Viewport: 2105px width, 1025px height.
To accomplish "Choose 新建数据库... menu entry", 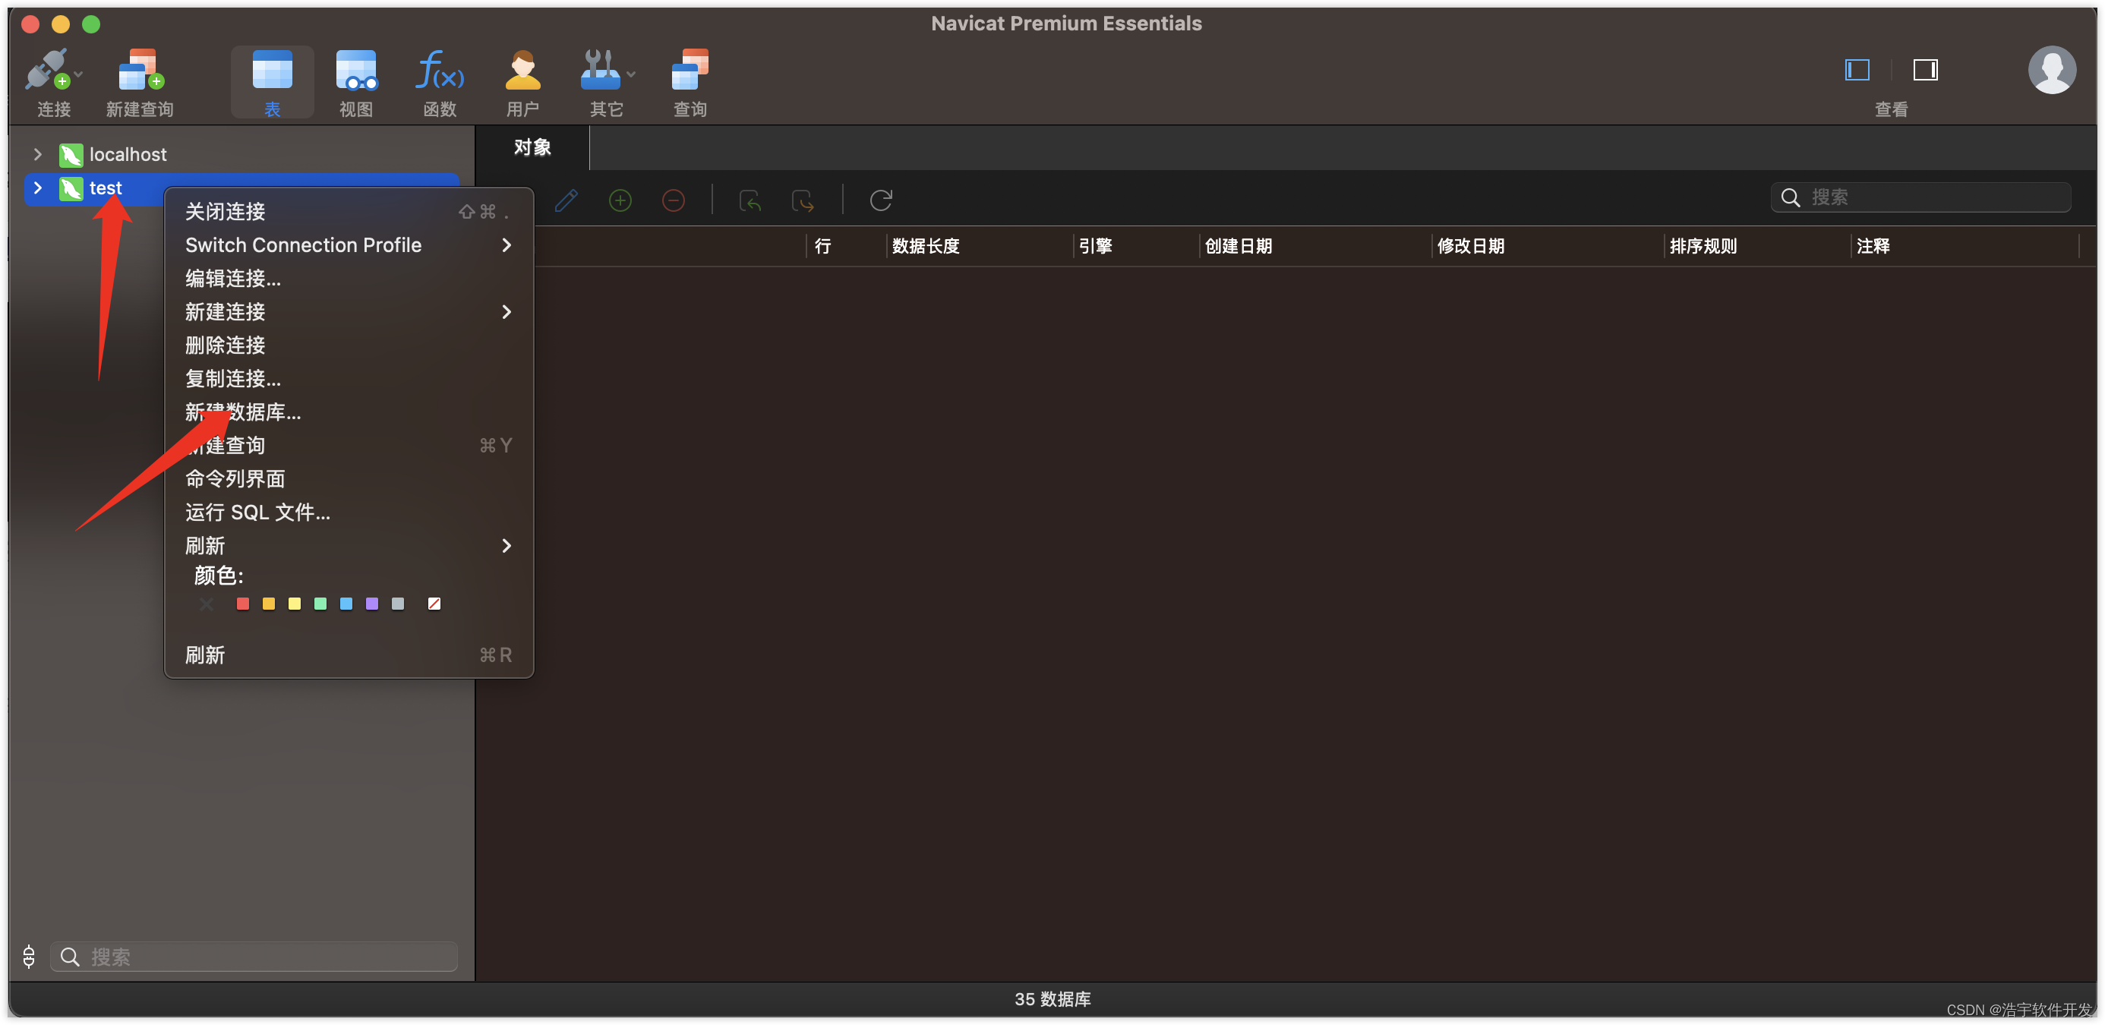I will coord(349,412).
